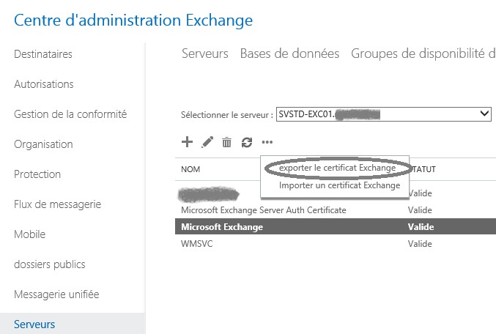Select Microsoft Exchange Server Auth Certificate row
Viewport: 496px width, 334px height.
pos(336,210)
